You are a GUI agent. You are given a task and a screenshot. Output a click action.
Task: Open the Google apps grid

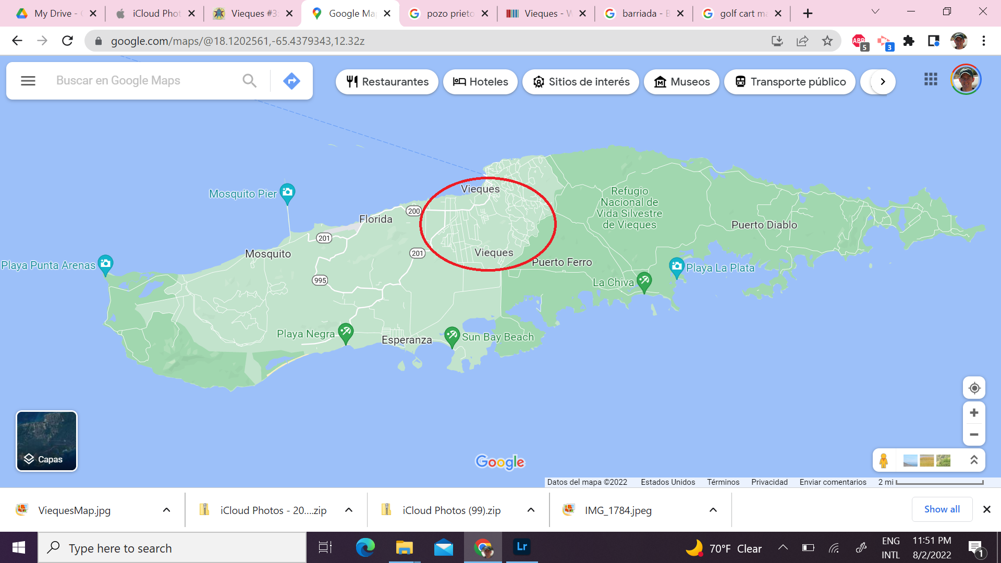coord(931,79)
